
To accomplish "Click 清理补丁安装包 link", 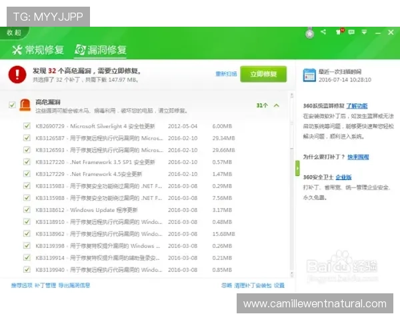I will click(253, 285).
